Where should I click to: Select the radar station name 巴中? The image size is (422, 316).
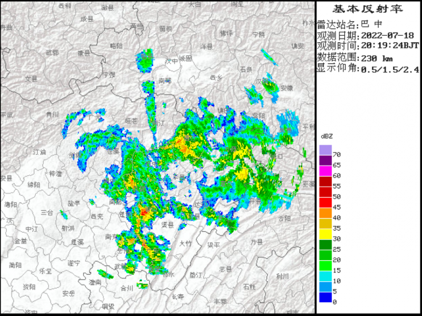pyautogui.click(x=371, y=24)
